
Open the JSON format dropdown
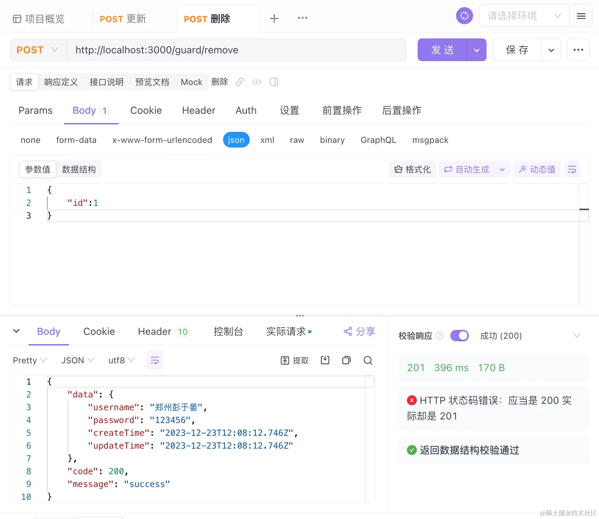point(78,360)
